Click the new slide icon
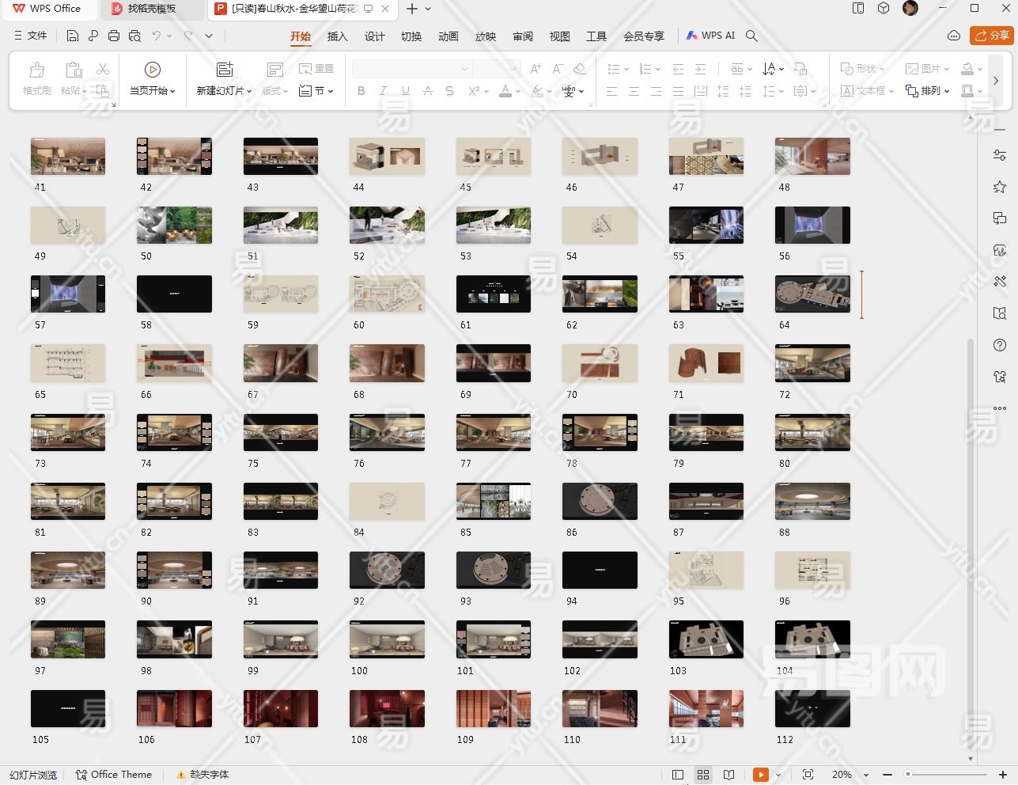The image size is (1018, 785). (225, 70)
